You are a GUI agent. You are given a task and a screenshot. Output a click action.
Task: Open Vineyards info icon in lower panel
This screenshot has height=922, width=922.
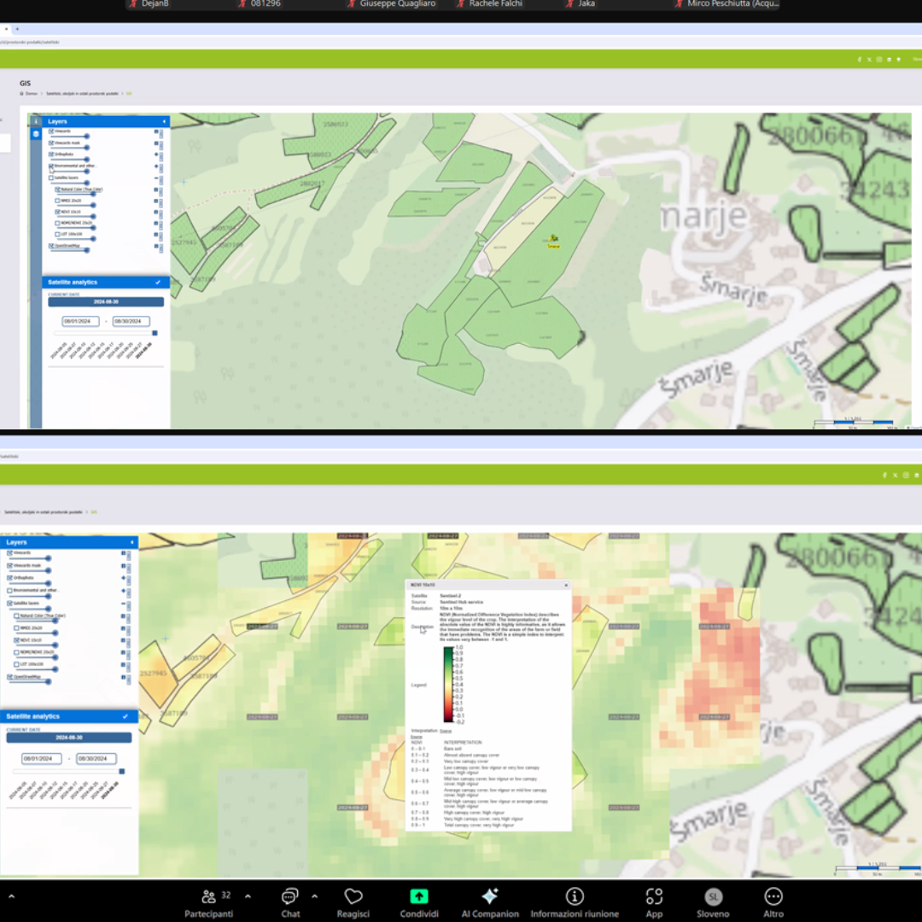(124, 553)
